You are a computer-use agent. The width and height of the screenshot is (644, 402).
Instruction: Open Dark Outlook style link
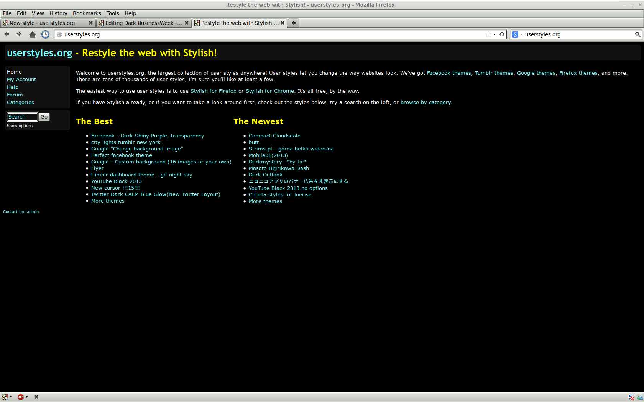click(265, 175)
